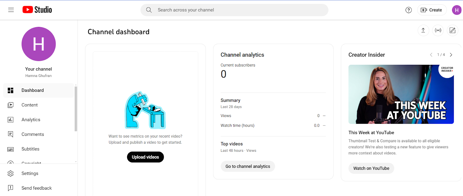This screenshot has width=463, height=196.
Task: Open Comments in the sidebar
Action: click(x=38, y=134)
